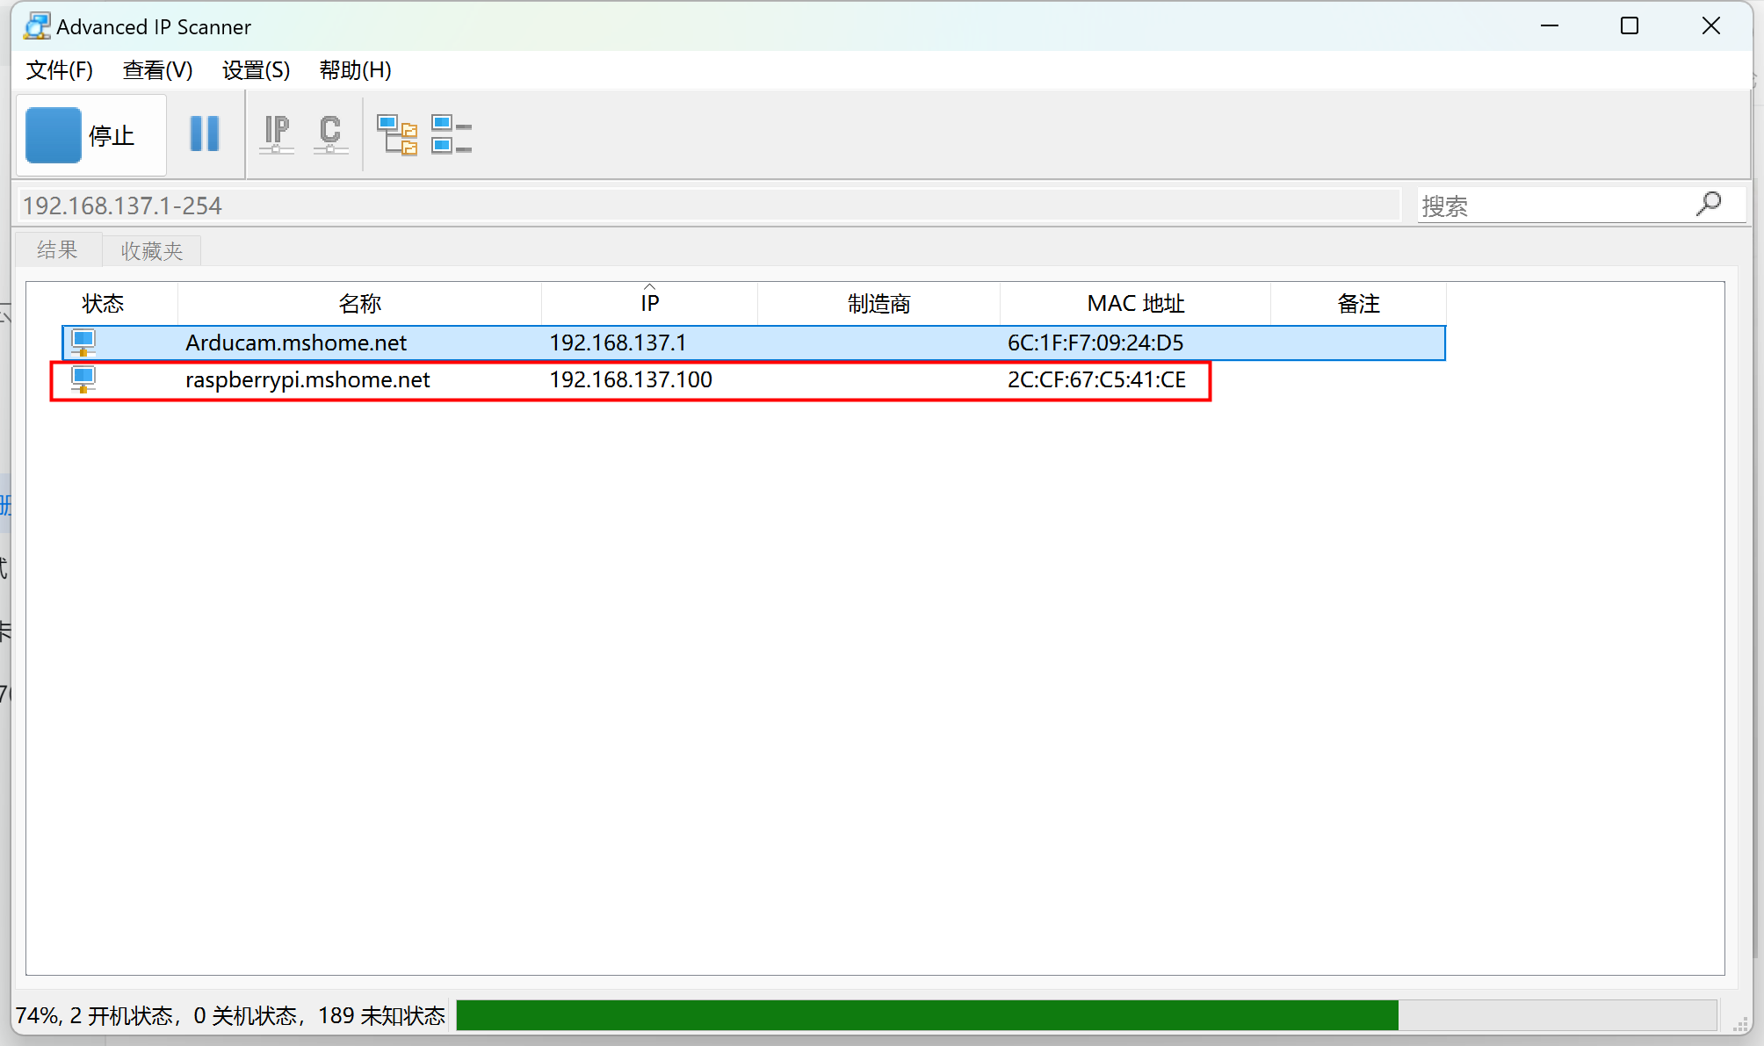Click the C subnet class toolbar icon
The image size is (1764, 1046).
(x=330, y=134)
